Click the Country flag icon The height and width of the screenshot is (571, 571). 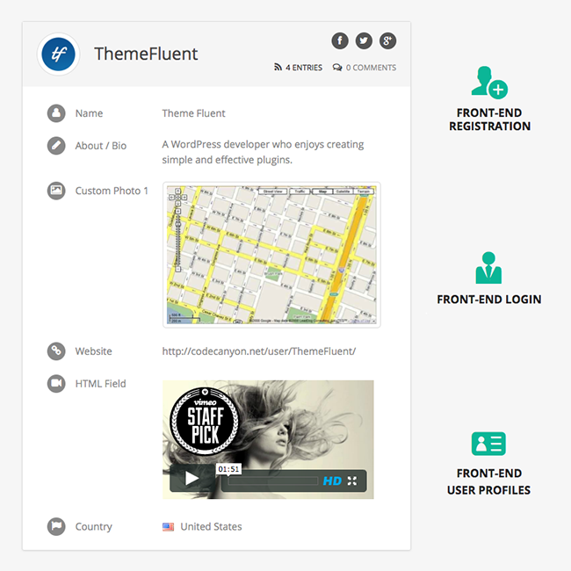(x=56, y=526)
